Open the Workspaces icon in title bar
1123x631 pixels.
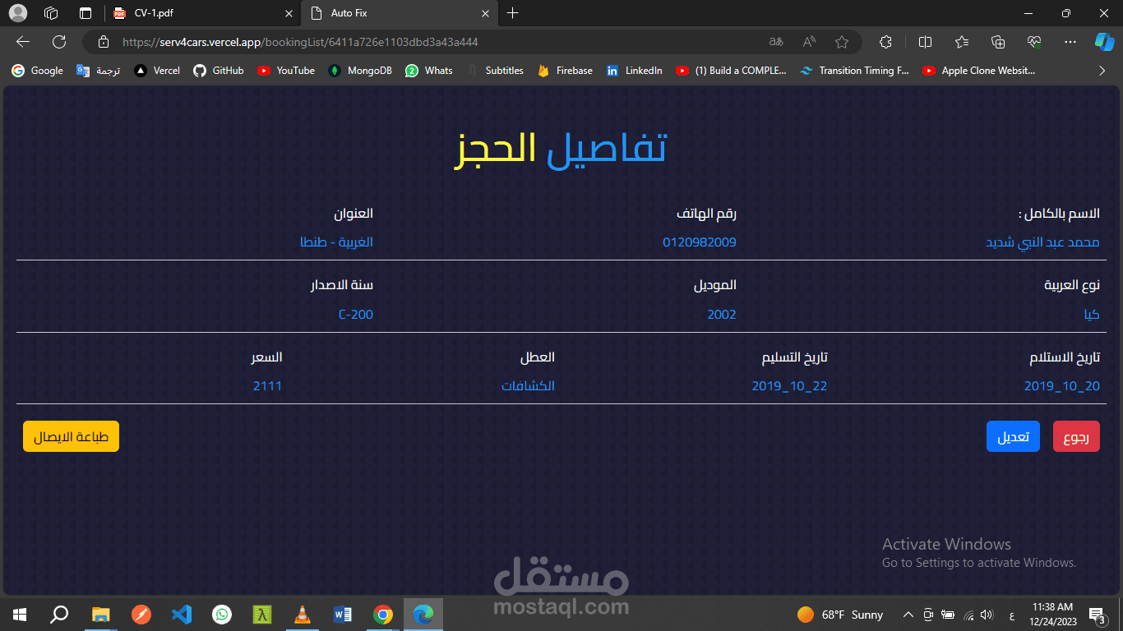click(51, 13)
